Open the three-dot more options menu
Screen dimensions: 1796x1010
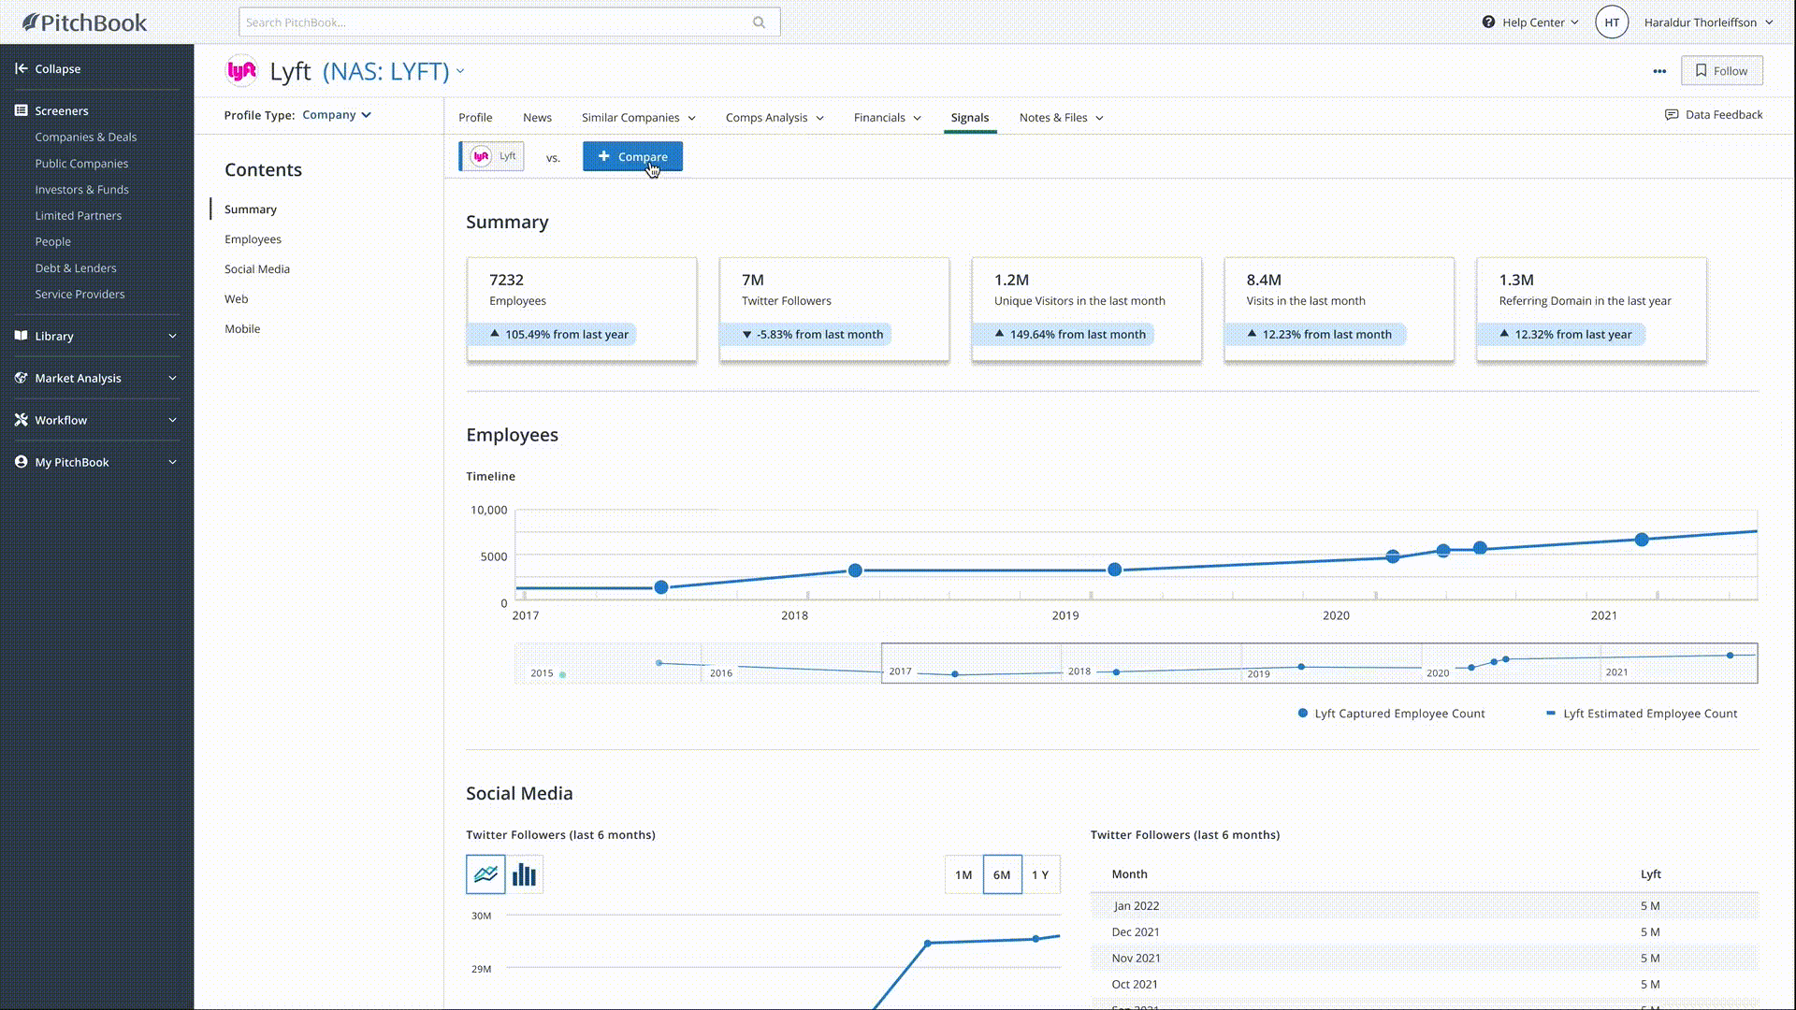click(x=1659, y=71)
